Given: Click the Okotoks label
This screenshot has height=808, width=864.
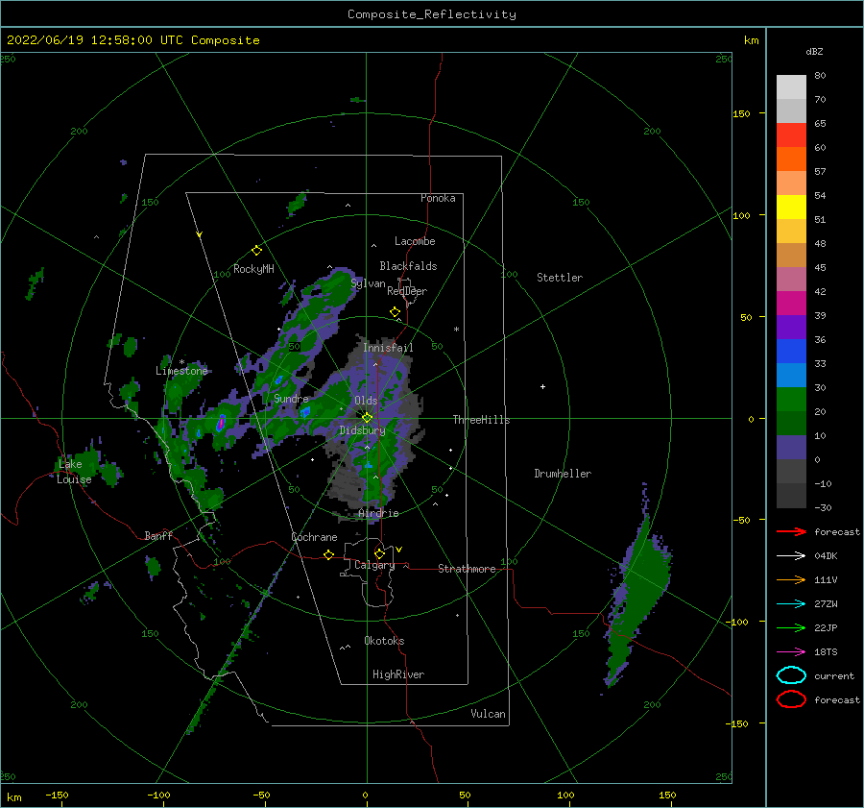Looking at the screenshot, I should click(x=384, y=641).
